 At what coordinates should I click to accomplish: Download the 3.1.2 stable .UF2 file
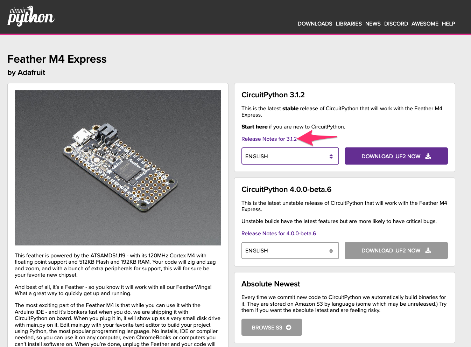[396, 156]
